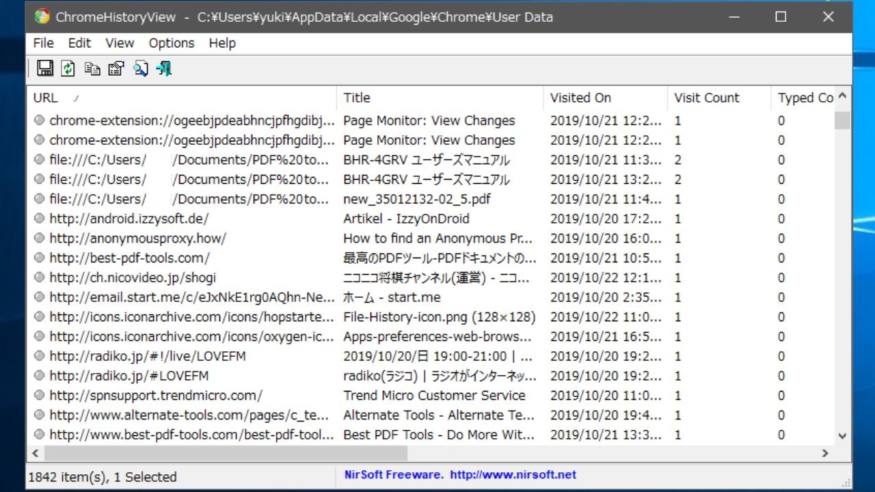Click visited date '2019/10/20 16:0...'
This screenshot has width=875, height=492.
click(606, 238)
